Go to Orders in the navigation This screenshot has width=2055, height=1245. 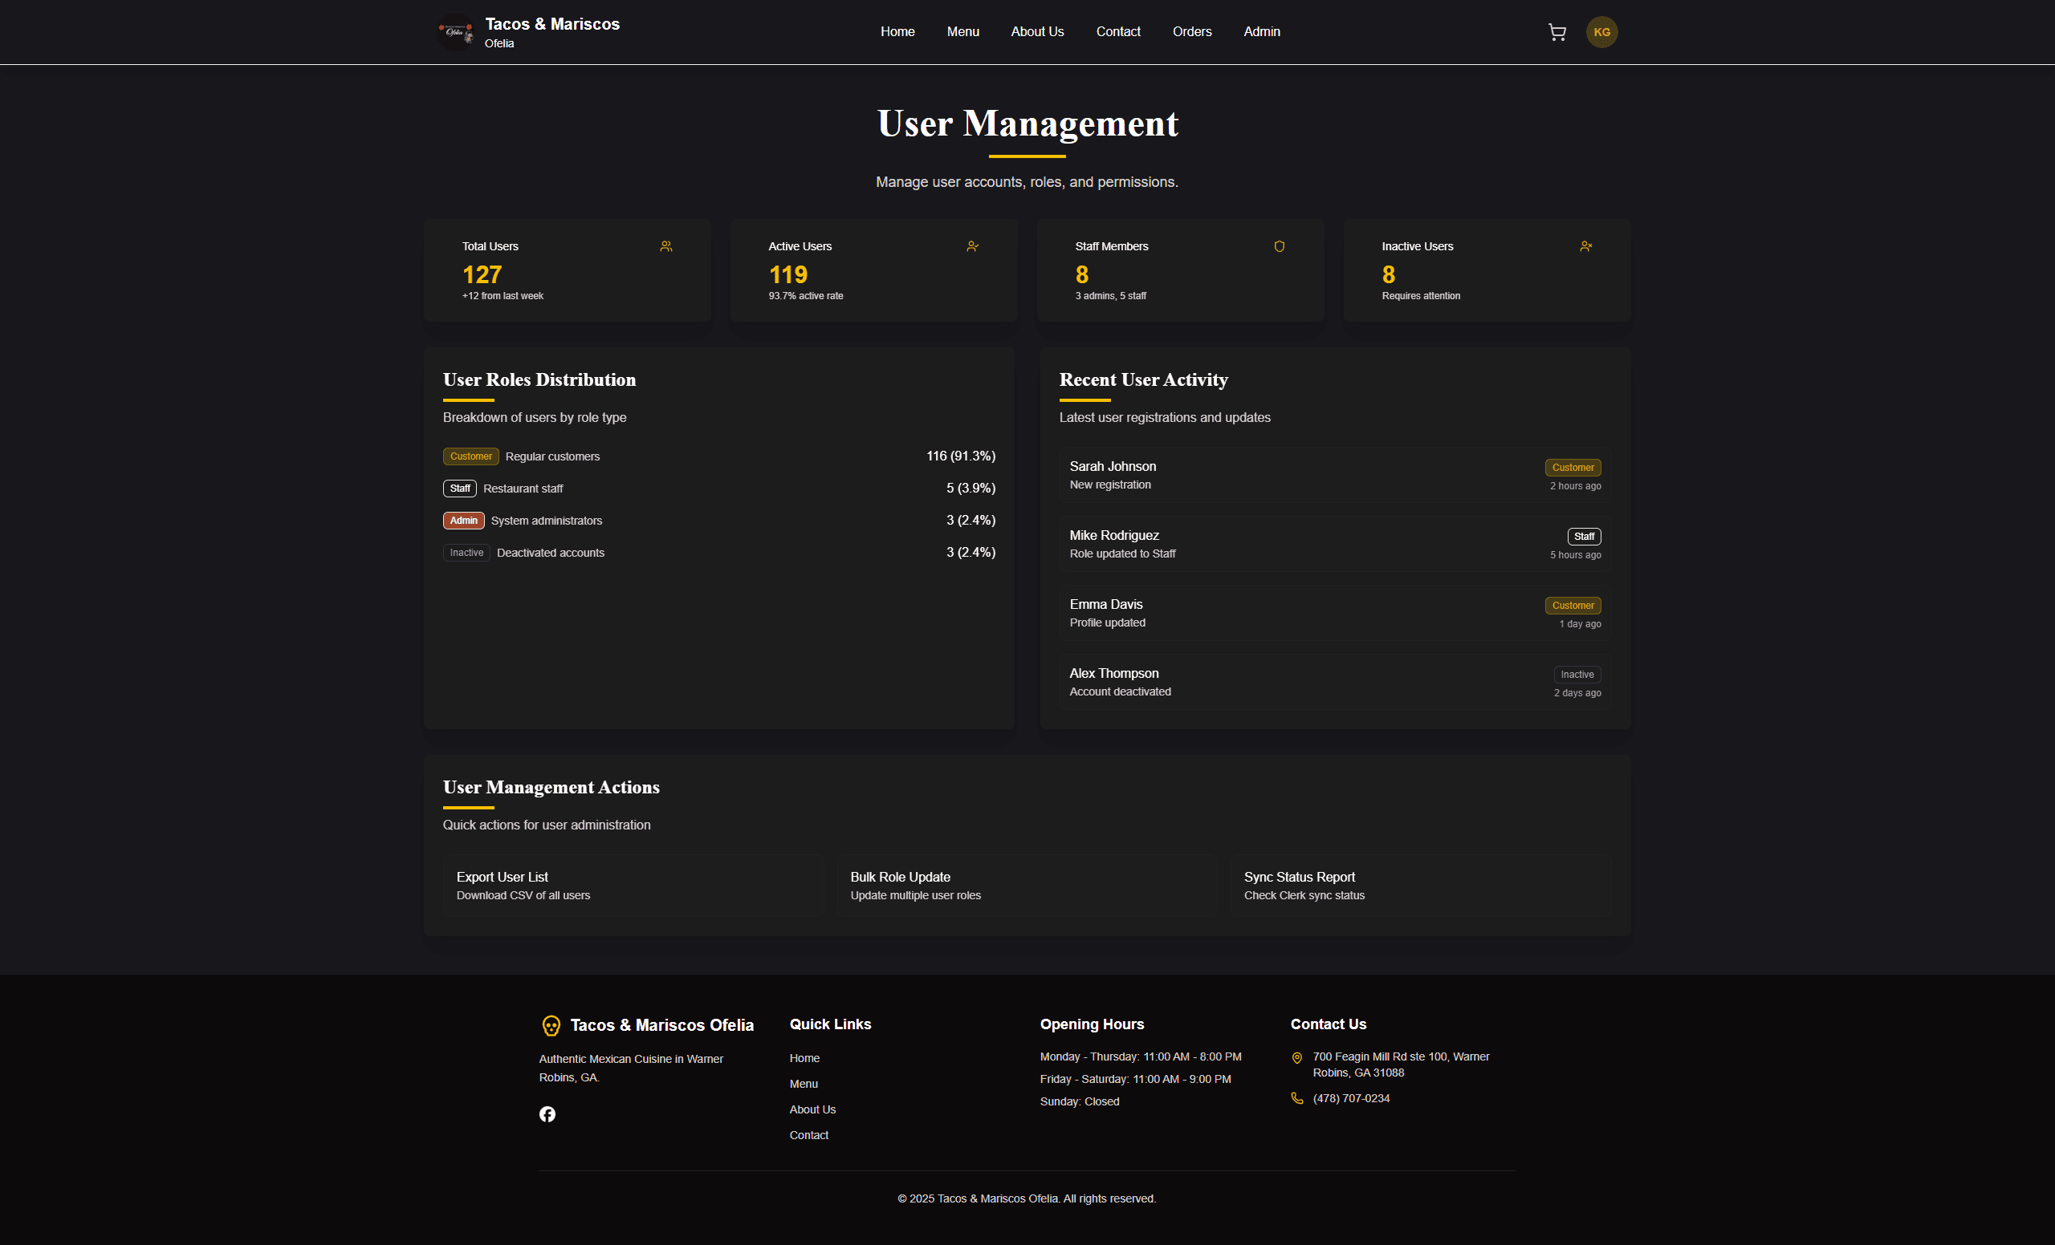coord(1192,31)
